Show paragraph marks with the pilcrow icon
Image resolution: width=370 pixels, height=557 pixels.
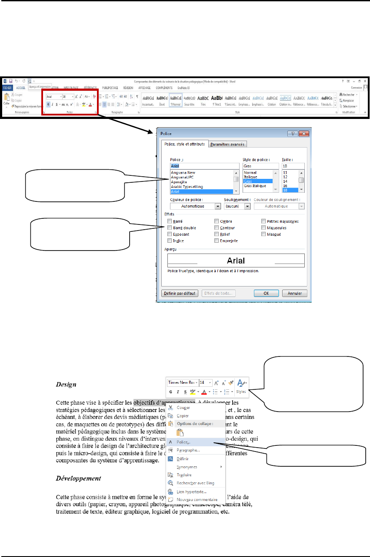[x=137, y=96]
